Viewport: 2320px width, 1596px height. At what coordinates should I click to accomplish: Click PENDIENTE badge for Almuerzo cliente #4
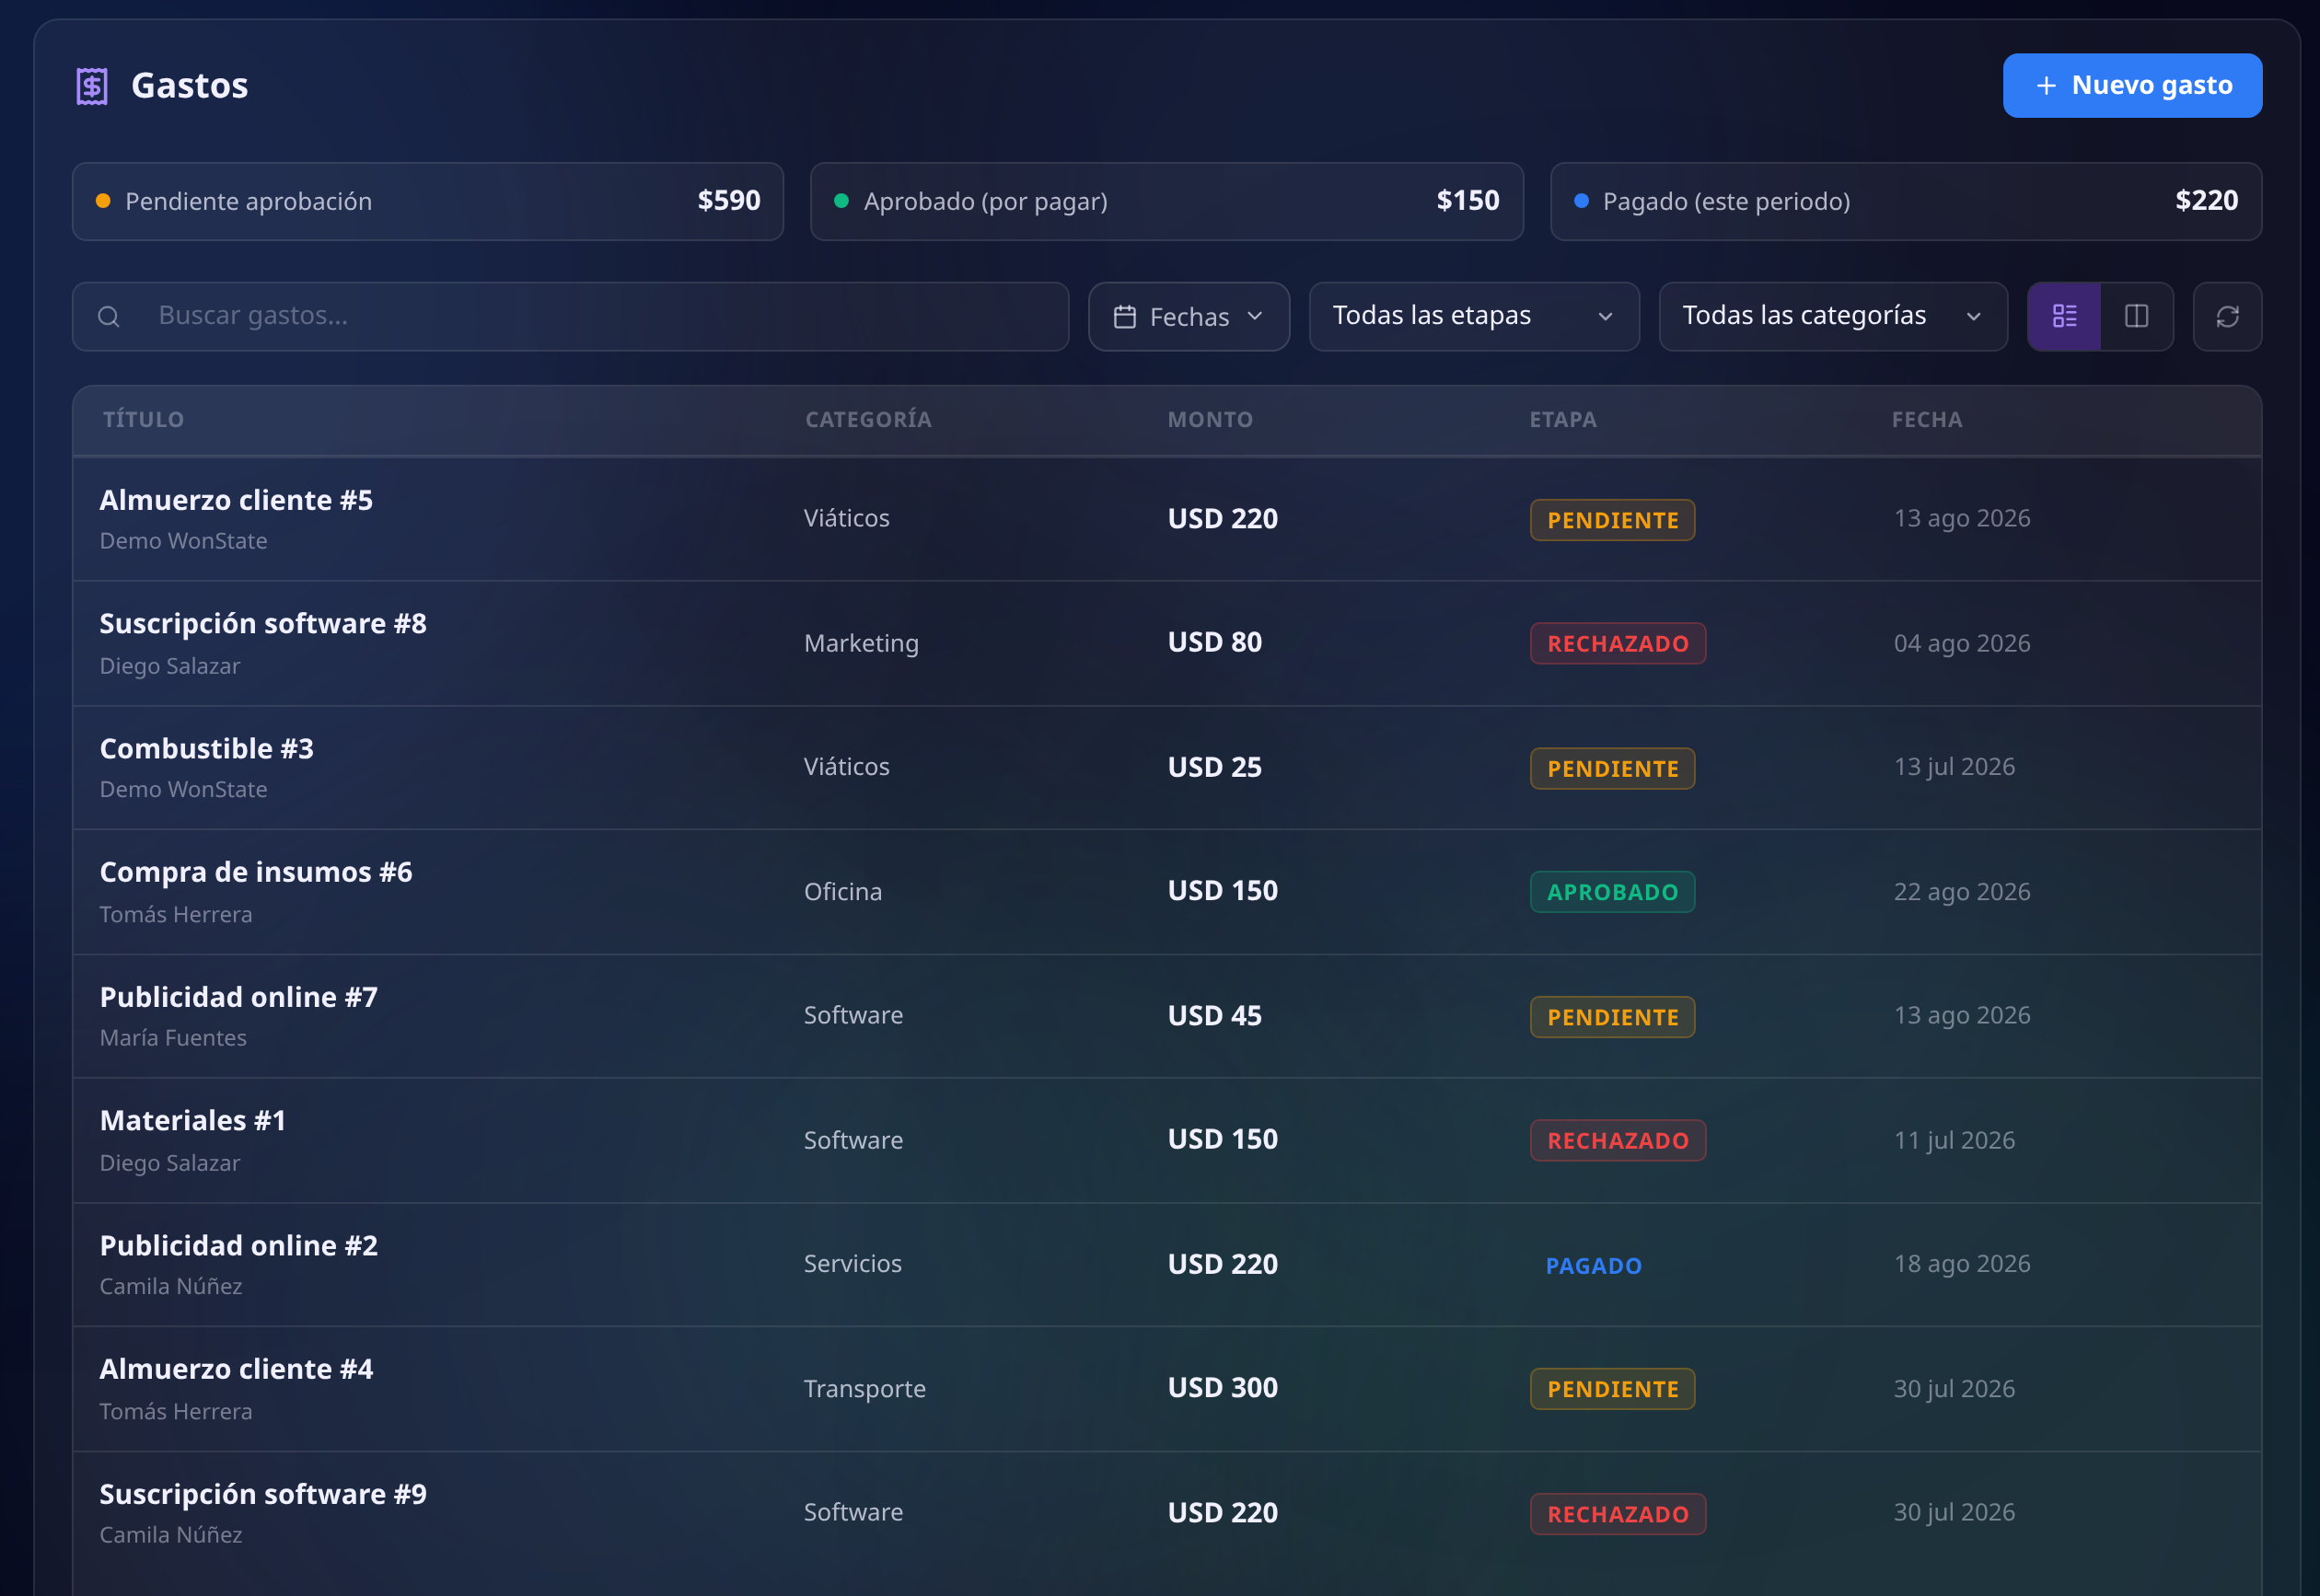click(1612, 1389)
